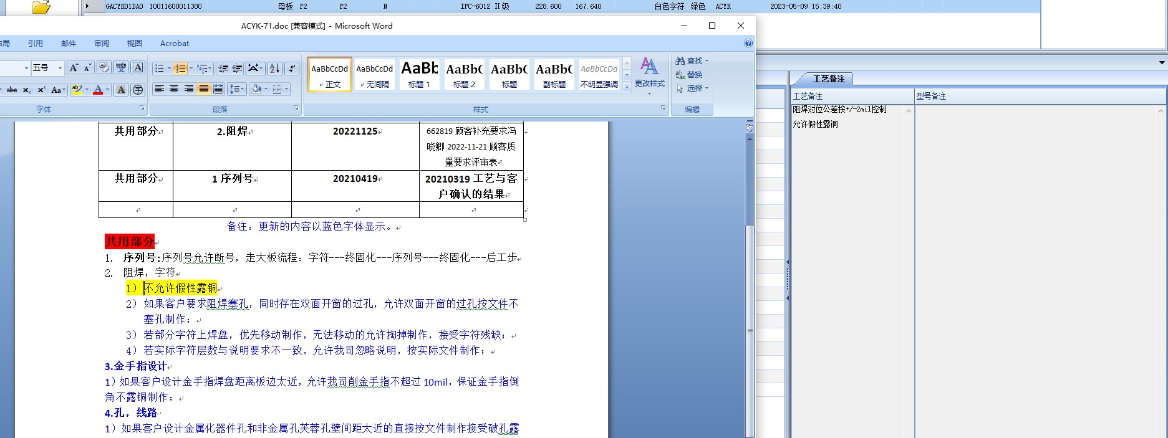This screenshot has width=1168, height=438.
Task: Align text left
Action: point(160,90)
